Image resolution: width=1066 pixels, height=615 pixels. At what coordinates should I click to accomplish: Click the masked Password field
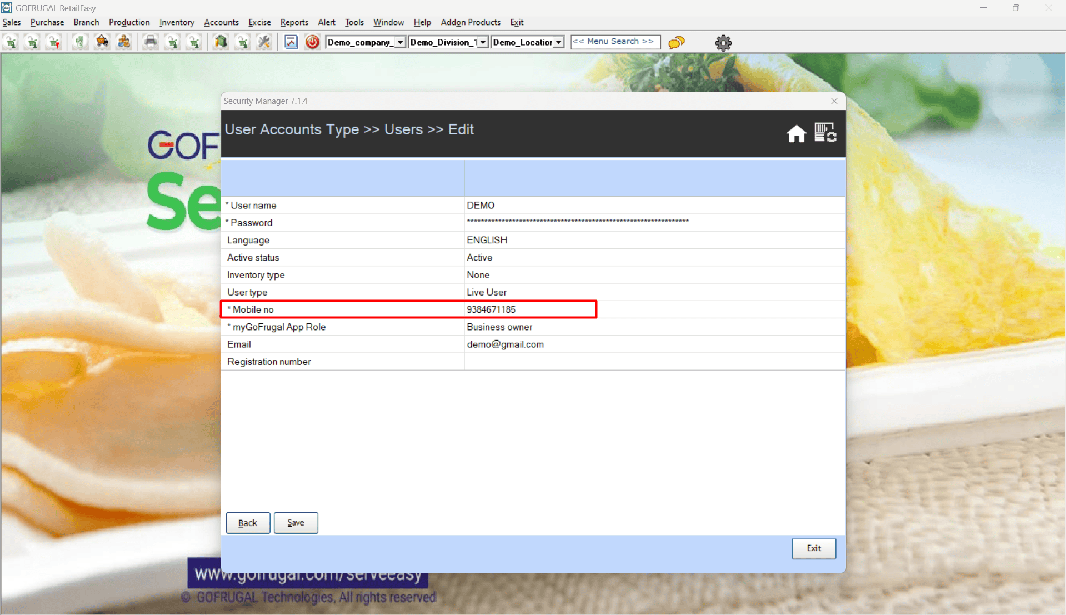pyautogui.click(x=654, y=223)
